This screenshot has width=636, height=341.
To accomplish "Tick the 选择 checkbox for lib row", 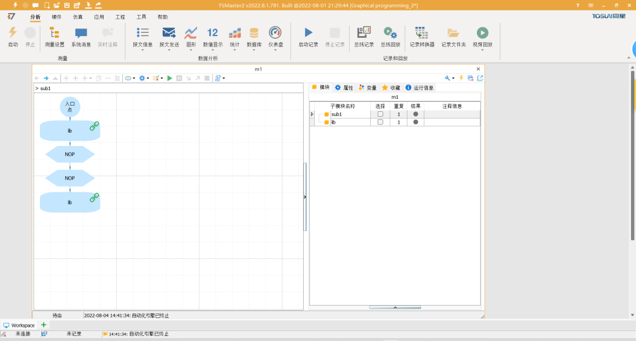I will point(380,122).
